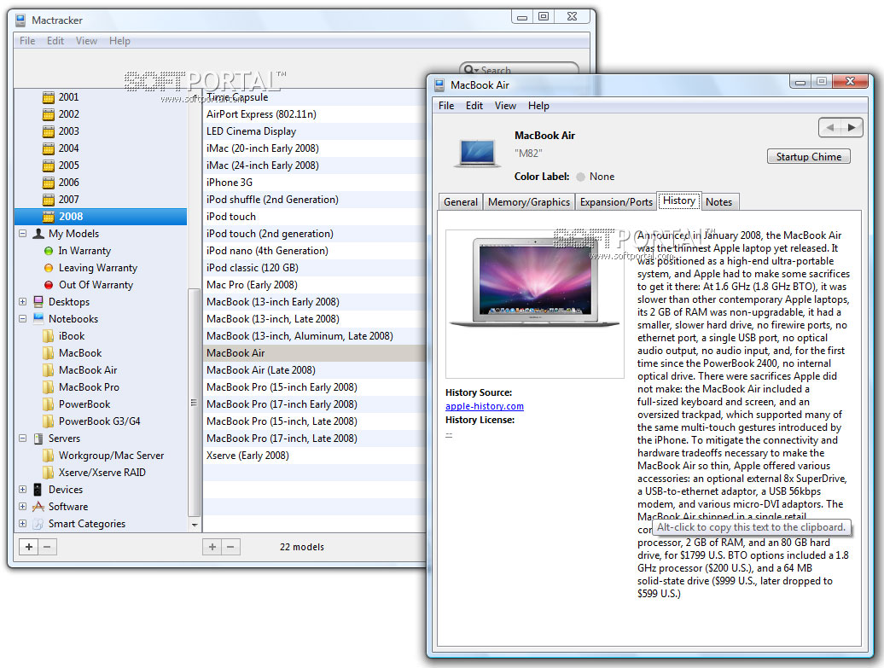The height and width of the screenshot is (668, 884).
Task: Select 'Xserve (Early 2008)' in list
Action: [x=314, y=456]
